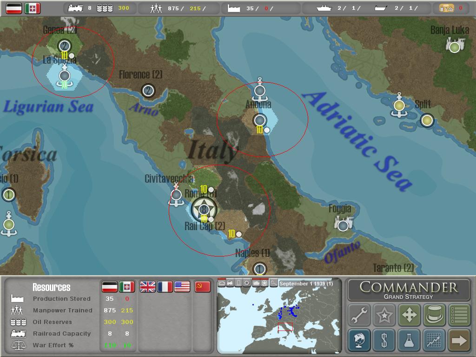Toggle the weather cloud minimap filter
This screenshot has width=476, height=357.
[222, 283]
